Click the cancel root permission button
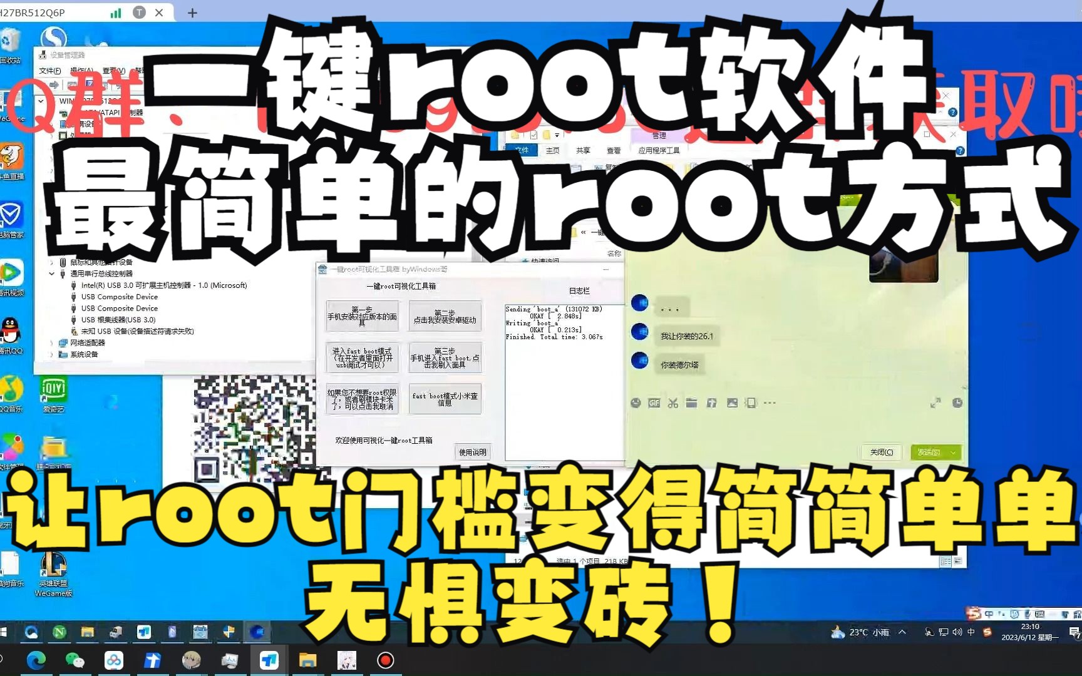The width and height of the screenshot is (1082, 676). [362, 399]
